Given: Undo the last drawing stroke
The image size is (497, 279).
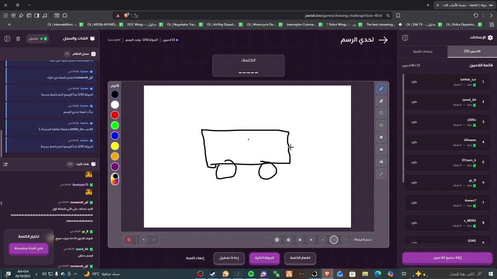Looking at the screenshot, I should (x=144, y=240).
